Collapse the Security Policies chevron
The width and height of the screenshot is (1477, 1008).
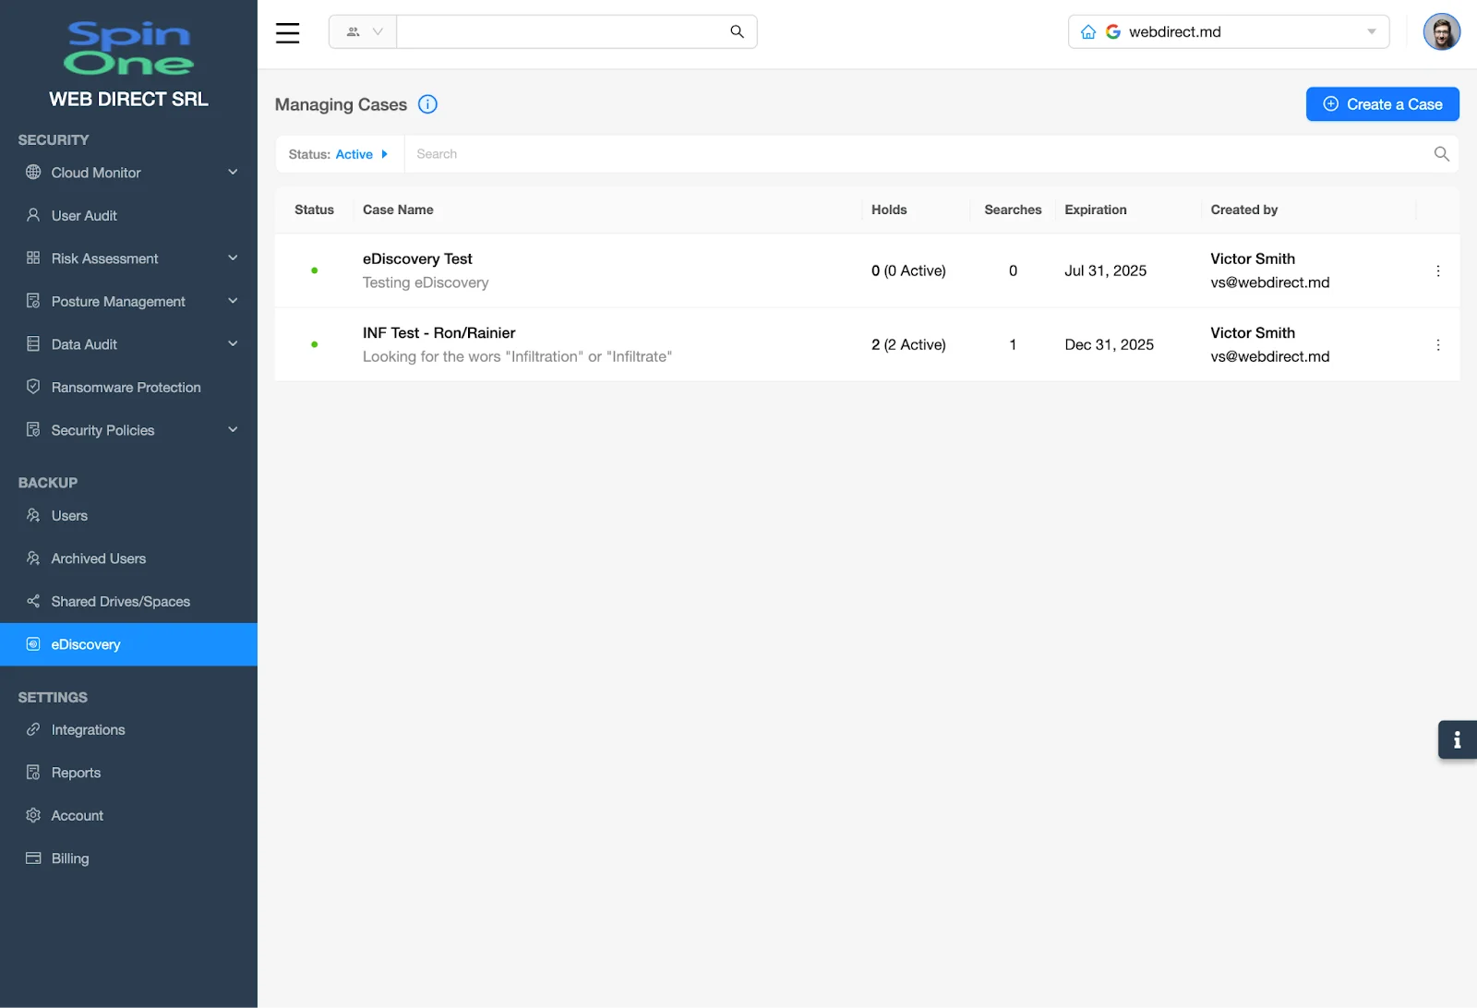pos(232,429)
